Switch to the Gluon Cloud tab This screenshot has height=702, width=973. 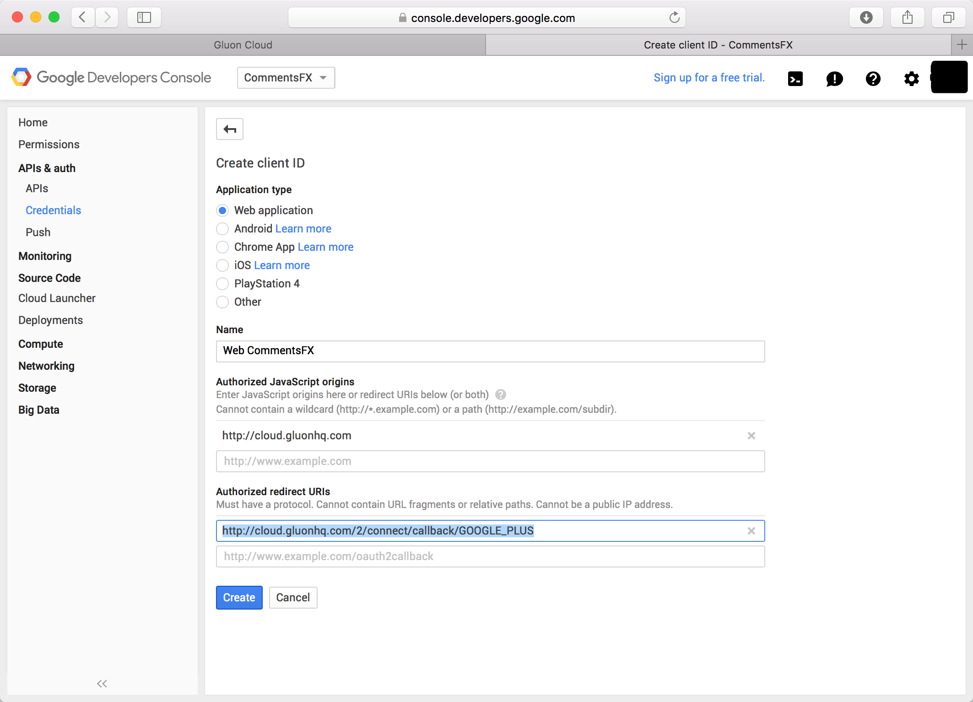(243, 45)
